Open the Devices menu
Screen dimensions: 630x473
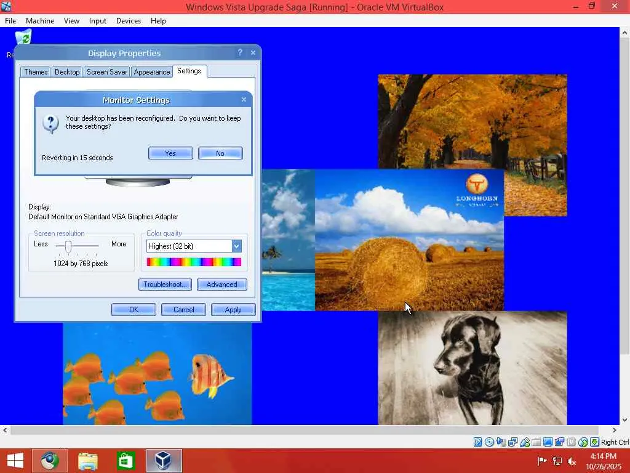click(129, 21)
